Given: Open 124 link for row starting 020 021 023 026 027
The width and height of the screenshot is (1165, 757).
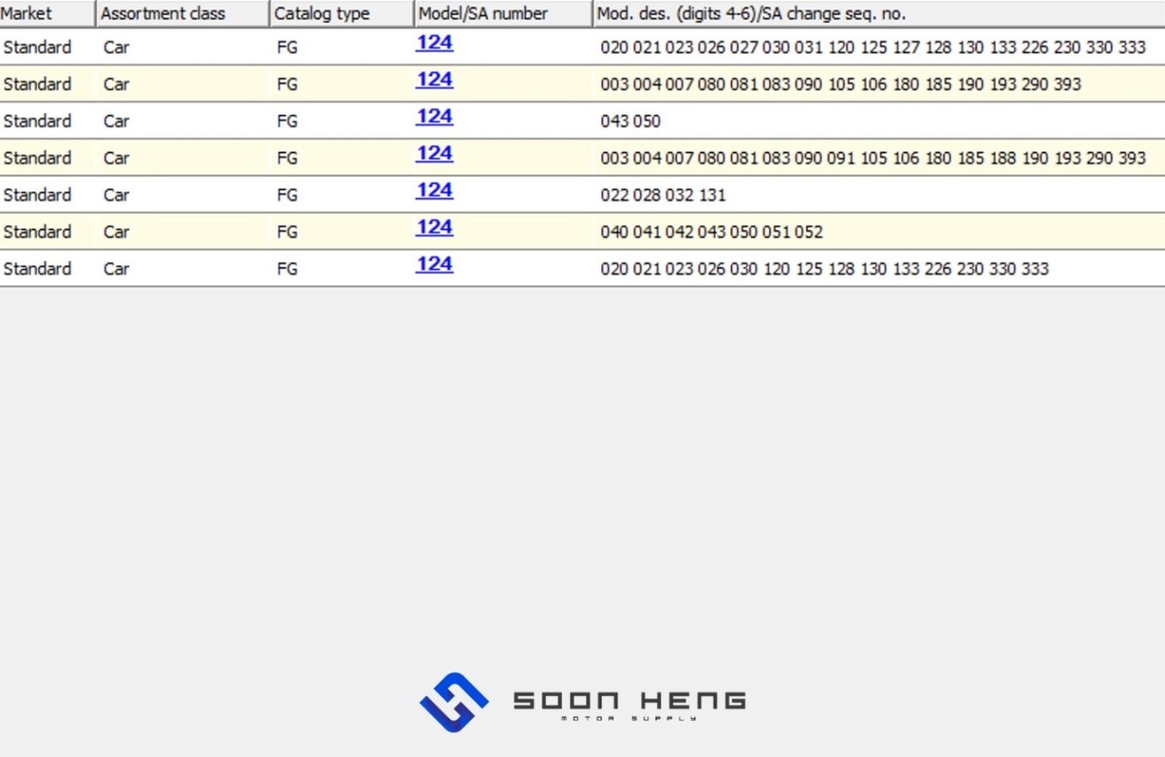Looking at the screenshot, I should click(x=434, y=43).
